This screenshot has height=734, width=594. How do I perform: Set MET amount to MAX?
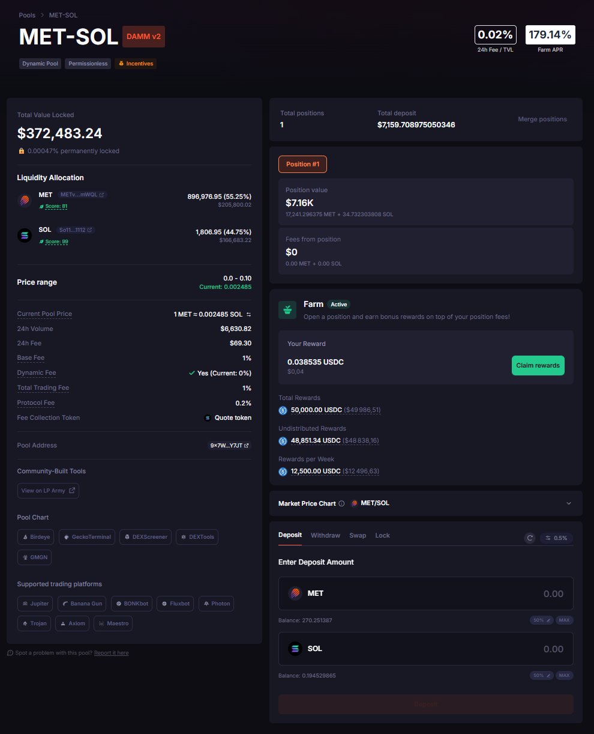pos(564,620)
